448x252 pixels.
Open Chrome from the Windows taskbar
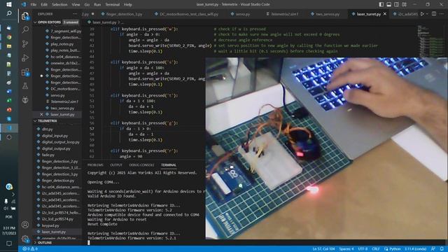pyautogui.click(x=9, y=37)
